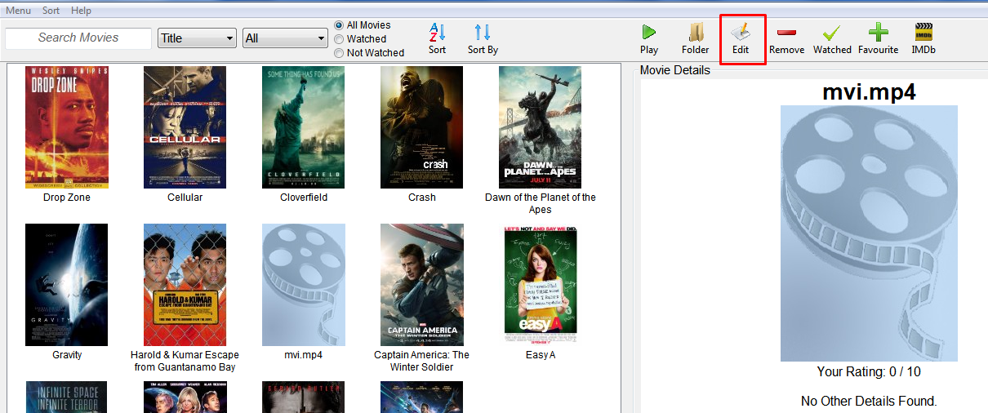Select the Cloverfield movie poster

(x=304, y=127)
